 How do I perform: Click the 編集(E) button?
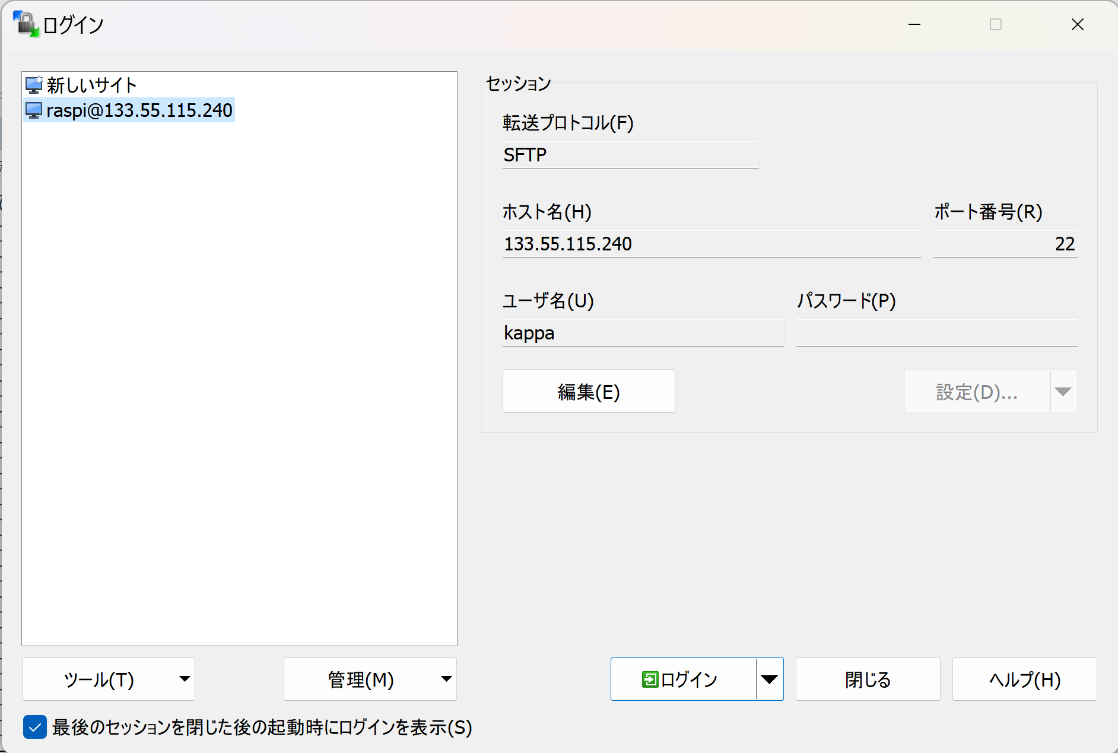[x=588, y=391]
